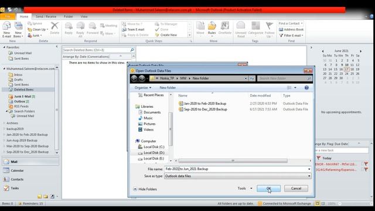
Task: Go to next month in calendar
Action: coord(361,51)
